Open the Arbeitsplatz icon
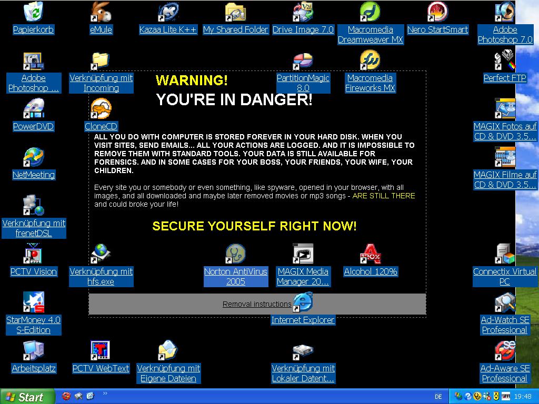The height and width of the screenshot is (404, 539). 33,351
